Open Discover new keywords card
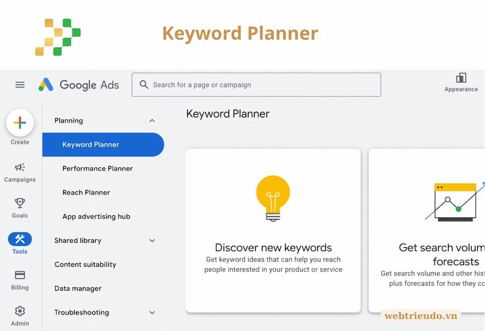This screenshot has height=331, width=485. (273, 231)
